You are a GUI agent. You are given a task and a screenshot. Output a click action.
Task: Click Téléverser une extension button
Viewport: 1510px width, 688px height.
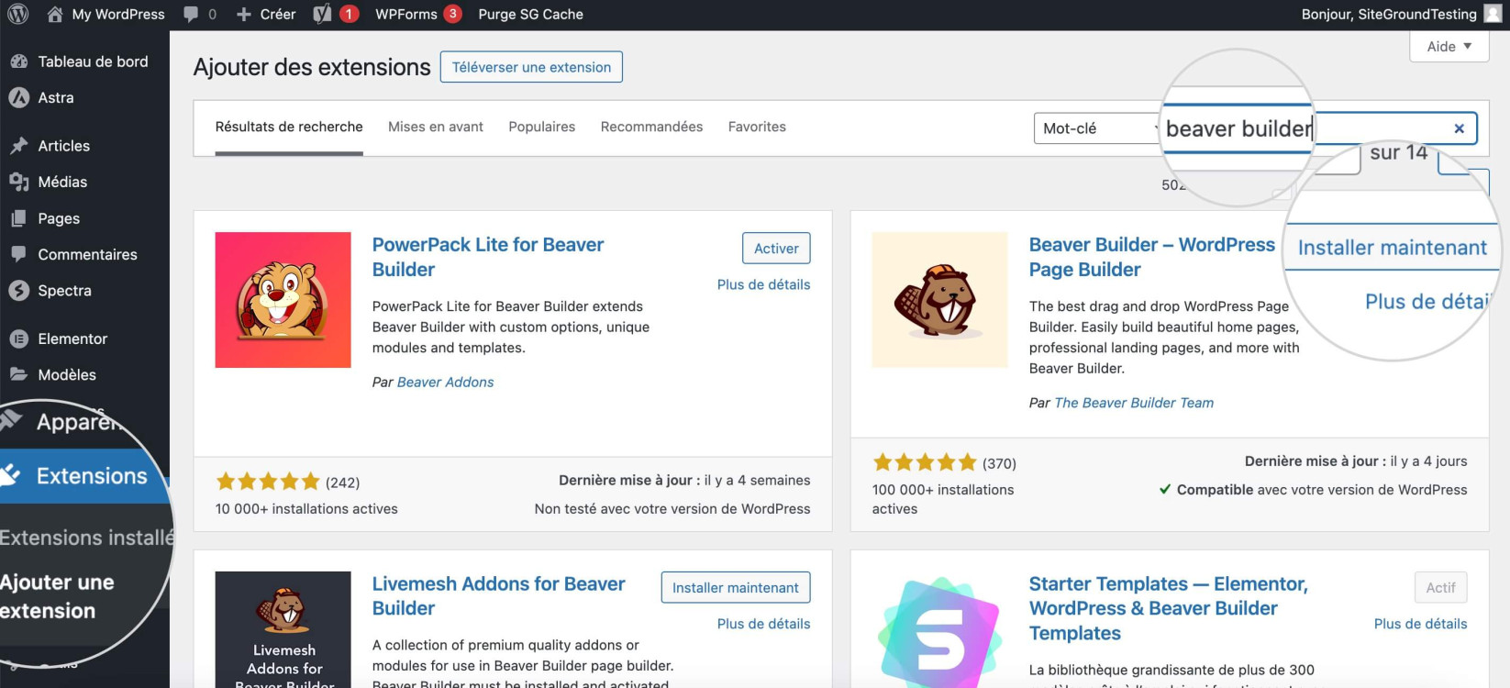pos(531,67)
